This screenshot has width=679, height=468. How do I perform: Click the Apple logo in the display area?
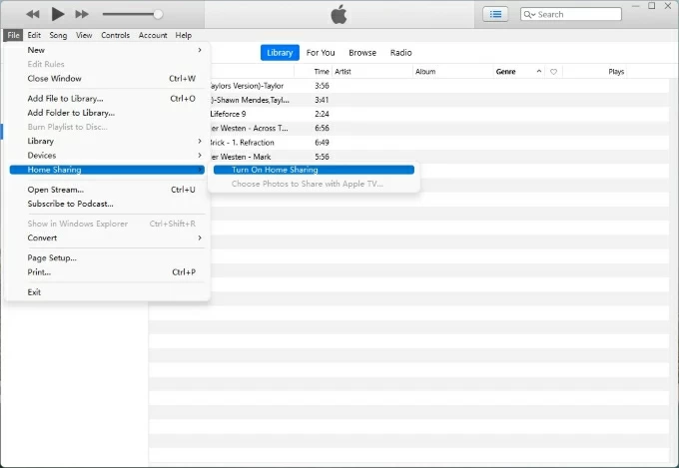(x=339, y=14)
